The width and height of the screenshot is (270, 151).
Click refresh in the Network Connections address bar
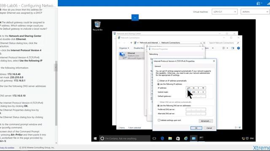click(204, 43)
